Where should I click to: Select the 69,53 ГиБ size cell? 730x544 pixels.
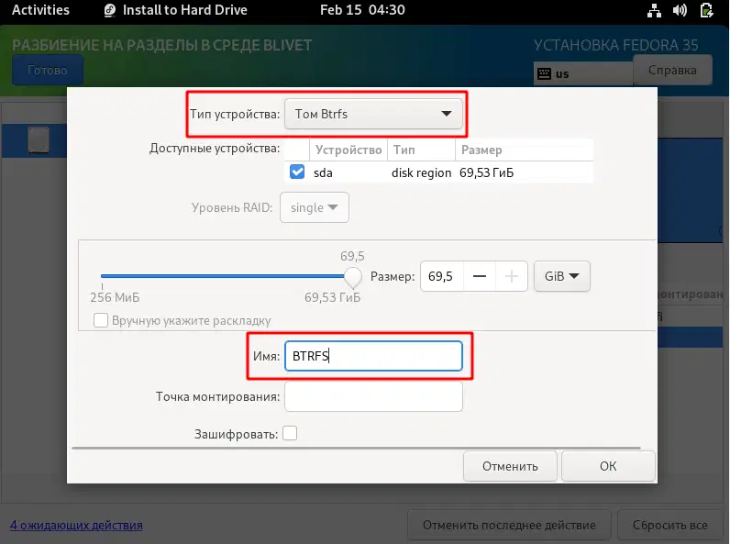(486, 172)
